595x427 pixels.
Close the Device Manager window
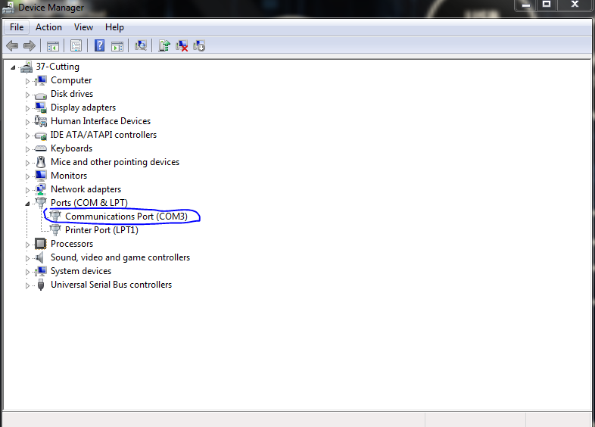tap(575, 5)
